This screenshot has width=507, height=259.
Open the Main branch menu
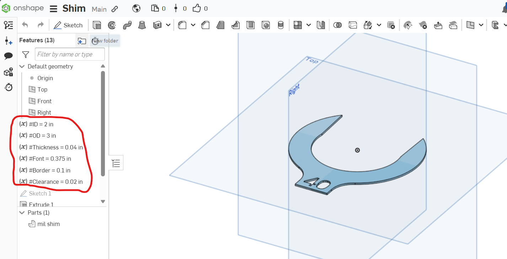click(x=99, y=9)
